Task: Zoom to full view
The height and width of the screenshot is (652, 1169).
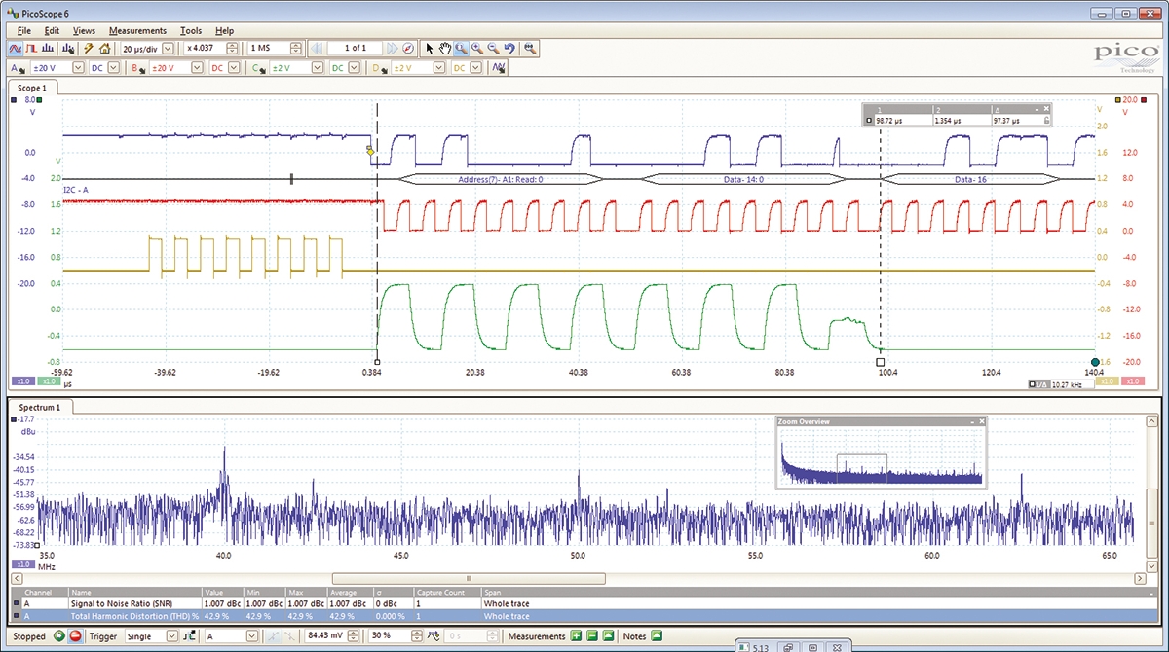Action: [x=529, y=48]
